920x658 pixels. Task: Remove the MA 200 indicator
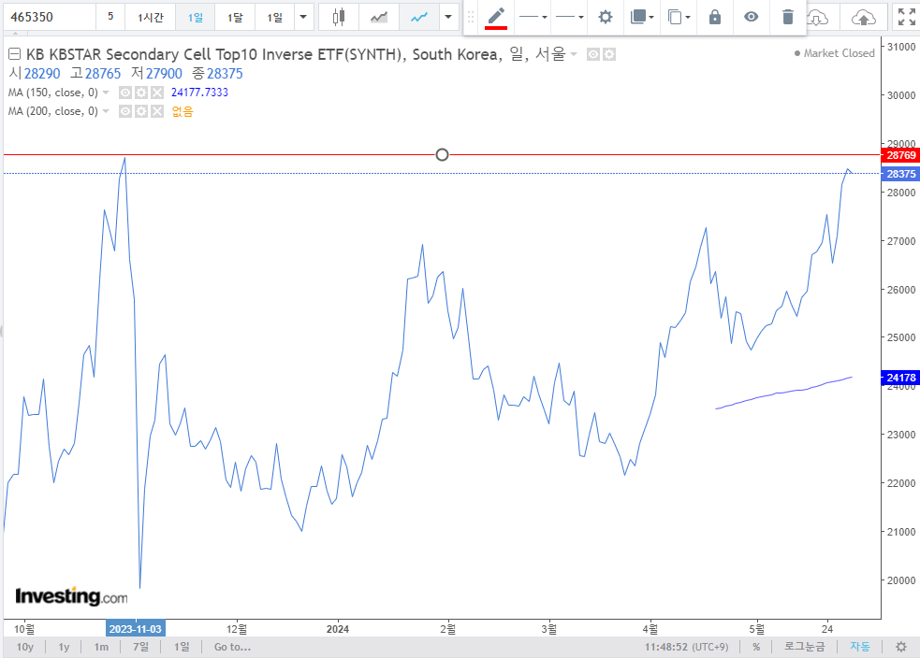(x=156, y=111)
